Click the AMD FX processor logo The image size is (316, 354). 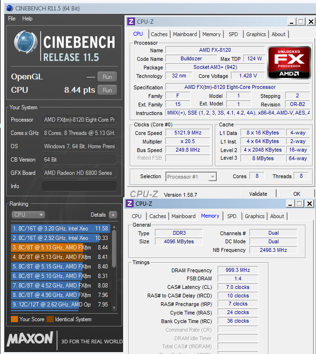coord(289,63)
